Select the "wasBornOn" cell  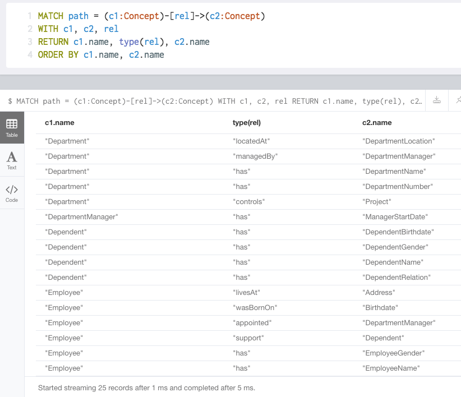tap(255, 308)
